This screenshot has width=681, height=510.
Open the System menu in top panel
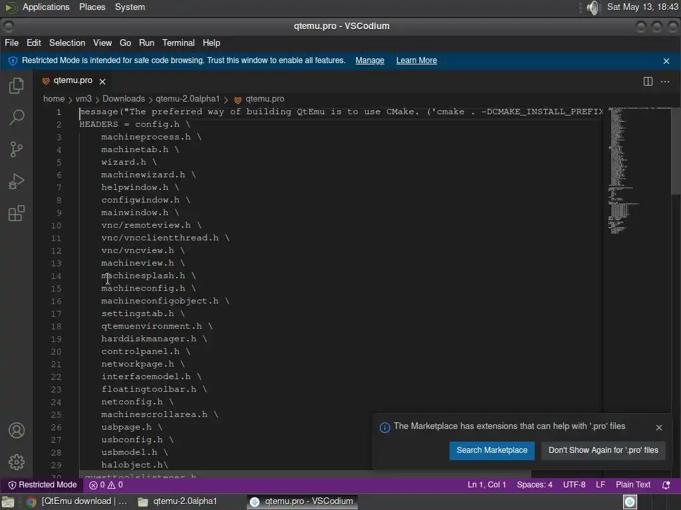(130, 7)
